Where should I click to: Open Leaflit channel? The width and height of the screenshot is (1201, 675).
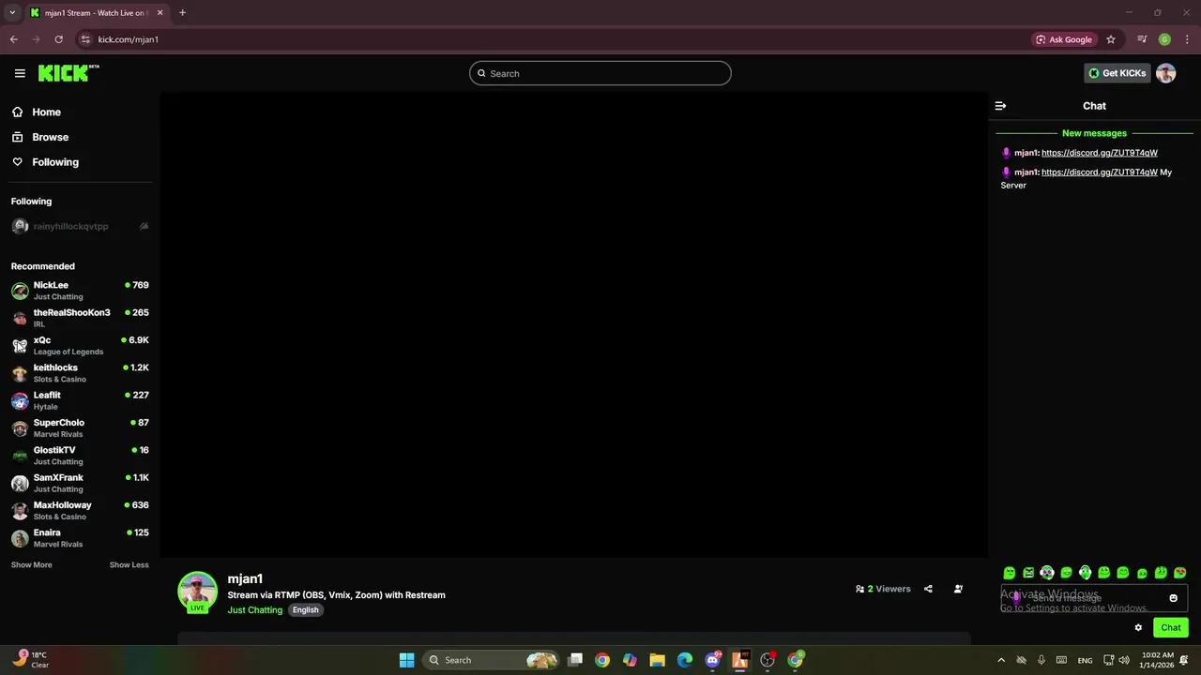pos(80,400)
